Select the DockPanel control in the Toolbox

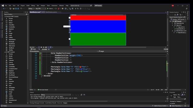[x=12, y=75]
